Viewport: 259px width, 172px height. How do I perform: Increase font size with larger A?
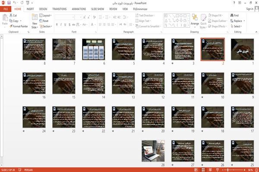pyautogui.click(x=85, y=17)
